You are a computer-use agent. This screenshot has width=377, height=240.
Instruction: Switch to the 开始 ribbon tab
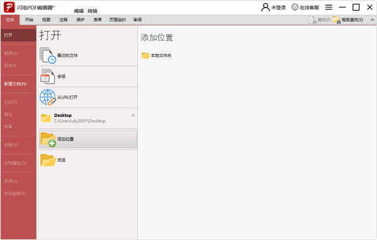point(29,19)
